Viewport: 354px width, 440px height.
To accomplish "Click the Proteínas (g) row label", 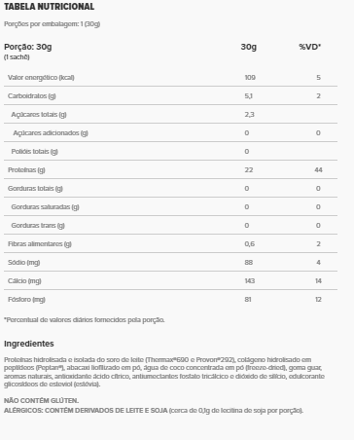I will (26, 170).
